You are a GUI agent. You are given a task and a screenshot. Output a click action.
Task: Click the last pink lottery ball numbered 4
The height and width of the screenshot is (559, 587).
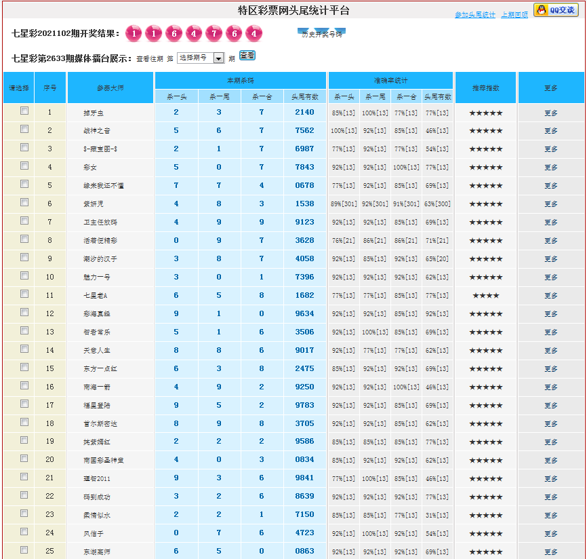pyautogui.click(x=254, y=34)
